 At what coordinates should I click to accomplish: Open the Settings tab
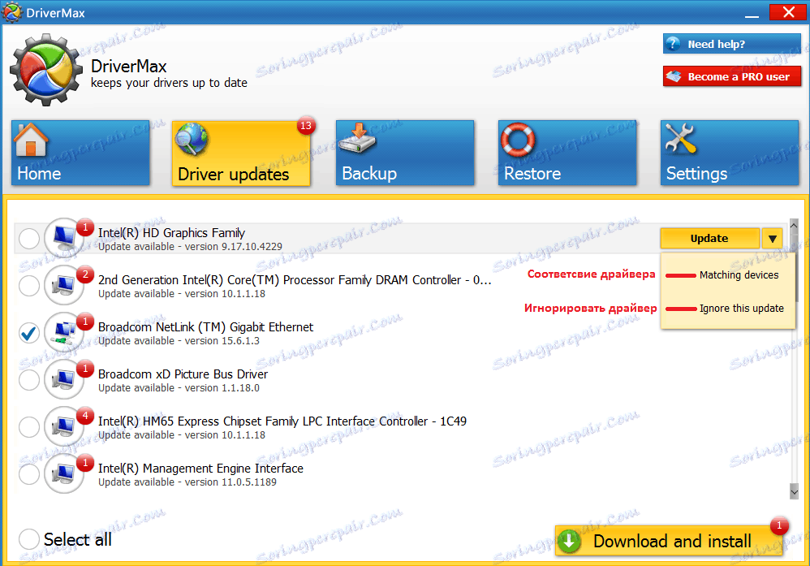point(730,153)
